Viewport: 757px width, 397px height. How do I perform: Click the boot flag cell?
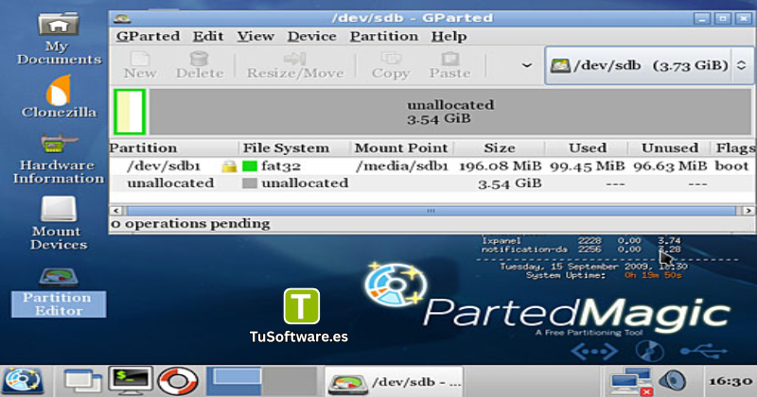731,166
